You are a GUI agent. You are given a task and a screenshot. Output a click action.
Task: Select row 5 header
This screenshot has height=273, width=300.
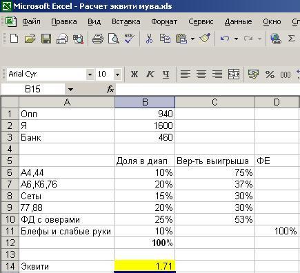point(10,161)
